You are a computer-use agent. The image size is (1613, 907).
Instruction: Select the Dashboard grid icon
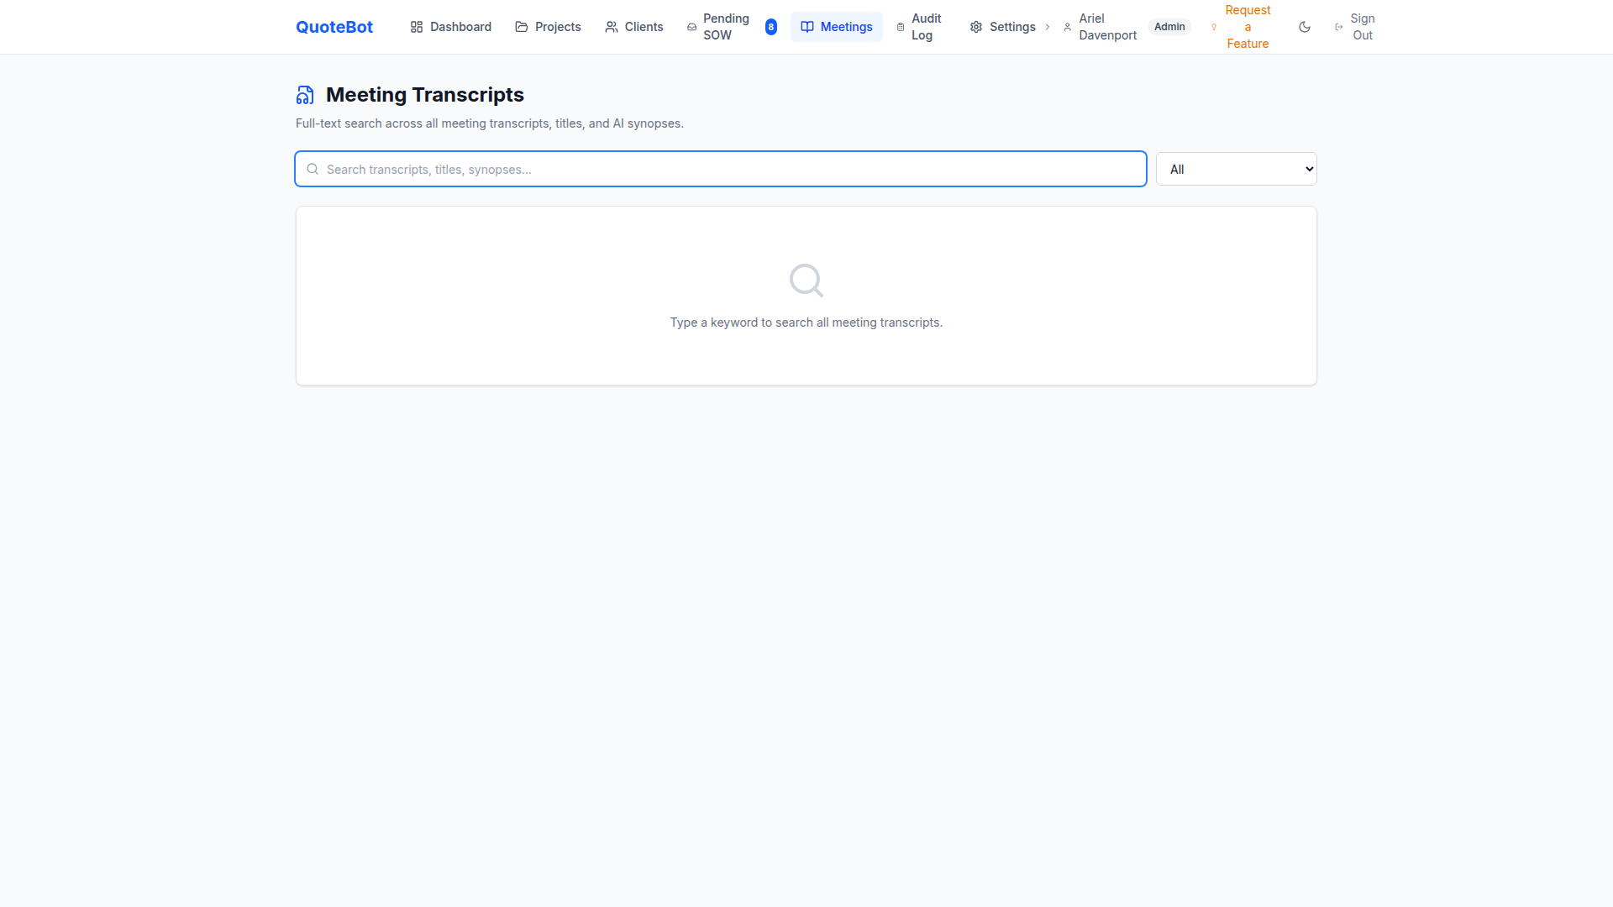[417, 26]
